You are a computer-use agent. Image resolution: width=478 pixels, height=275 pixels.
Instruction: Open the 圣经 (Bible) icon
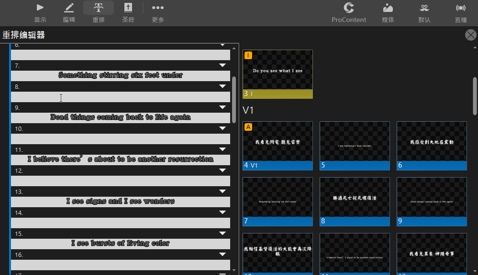click(x=128, y=8)
